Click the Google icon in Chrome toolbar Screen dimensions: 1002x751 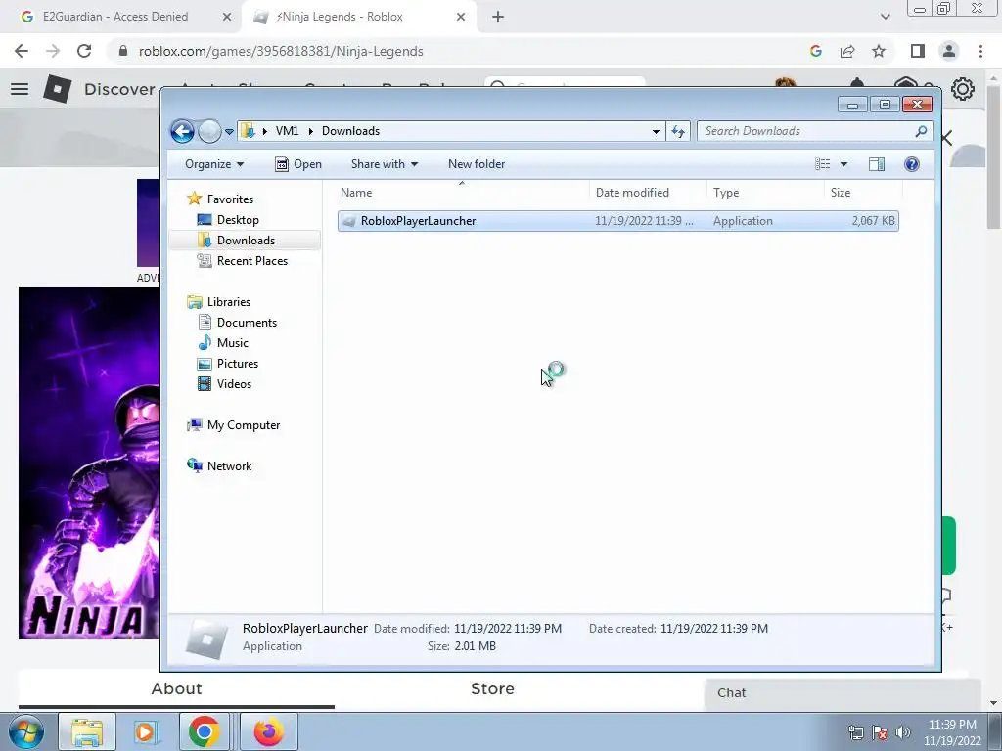point(815,51)
